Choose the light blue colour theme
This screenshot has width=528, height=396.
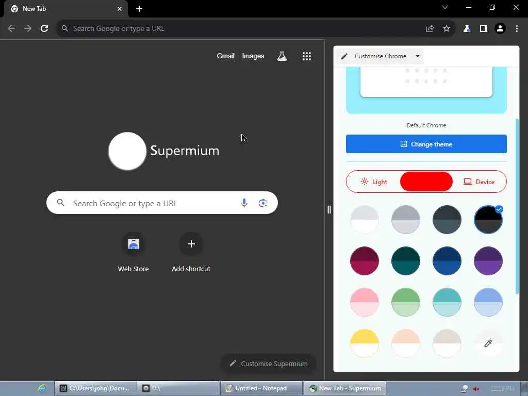coord(488,302)
